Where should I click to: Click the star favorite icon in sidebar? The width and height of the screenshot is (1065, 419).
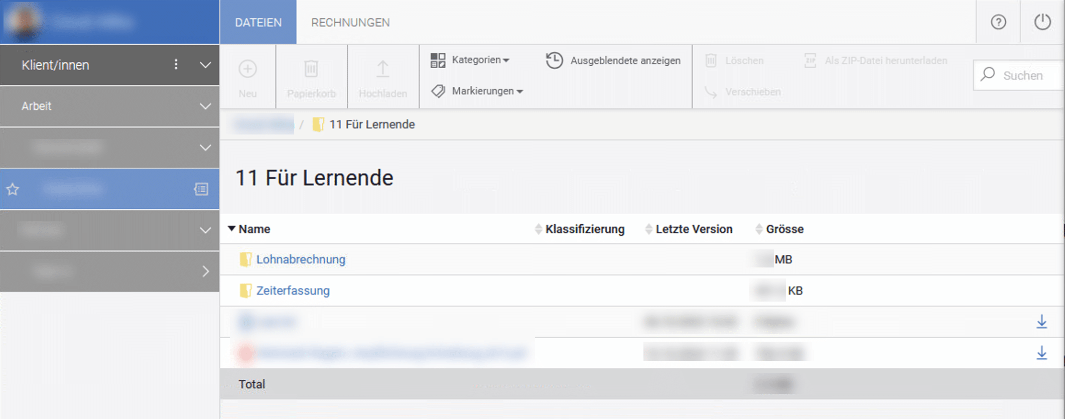tap(13, 189)
